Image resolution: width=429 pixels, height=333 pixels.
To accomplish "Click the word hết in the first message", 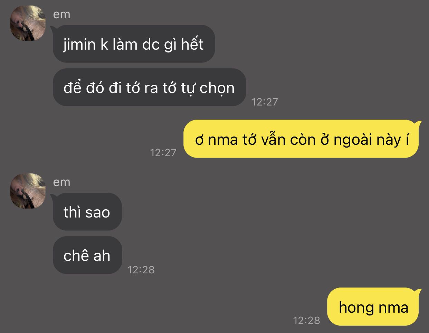I will (x=192, y=44).
